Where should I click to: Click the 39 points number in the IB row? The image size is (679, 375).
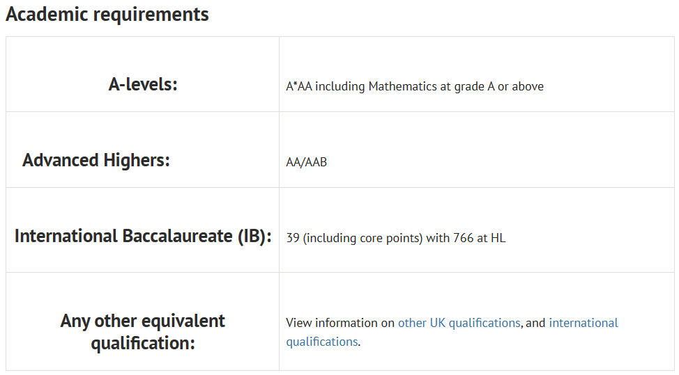click(x=293, y=238)
